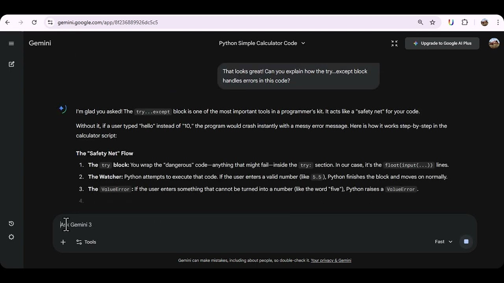Click the Gemini sparkle icon beside the response

[63, 109]
